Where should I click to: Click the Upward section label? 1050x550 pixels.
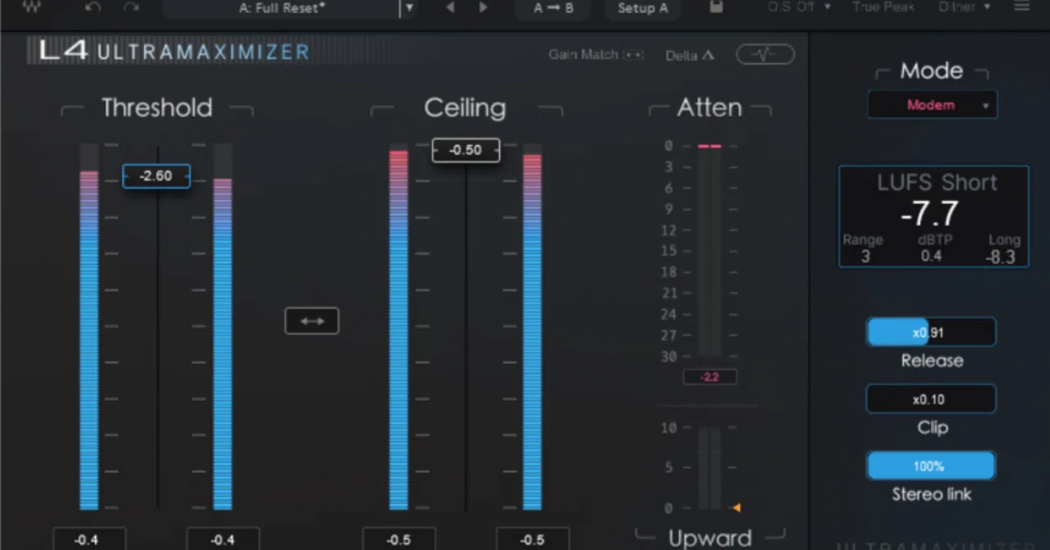click(710, 538)
